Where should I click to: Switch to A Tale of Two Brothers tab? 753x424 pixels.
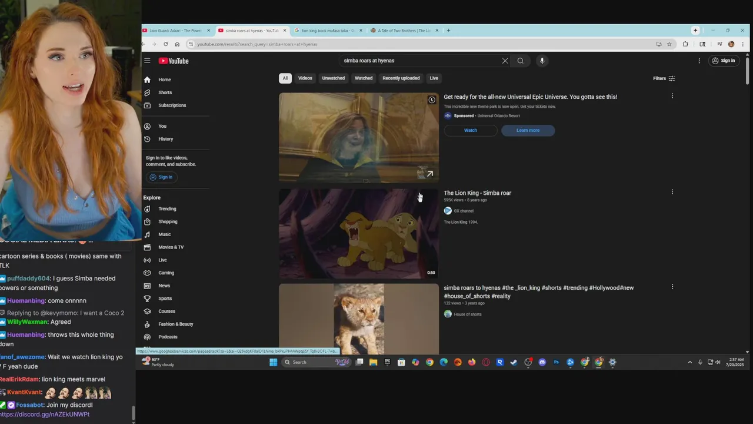pos(404,31)
